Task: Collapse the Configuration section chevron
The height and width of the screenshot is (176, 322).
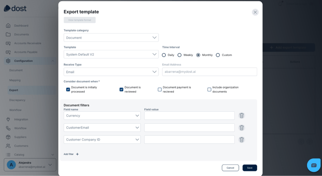Action: 52,61
